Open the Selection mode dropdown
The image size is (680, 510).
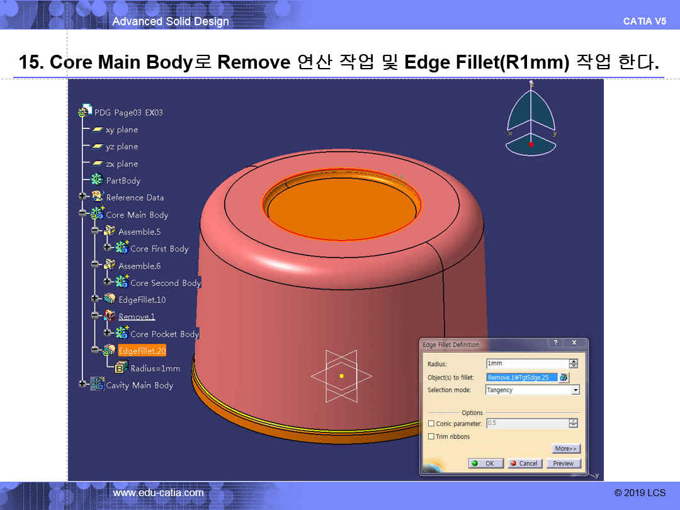tap(575, 390)
